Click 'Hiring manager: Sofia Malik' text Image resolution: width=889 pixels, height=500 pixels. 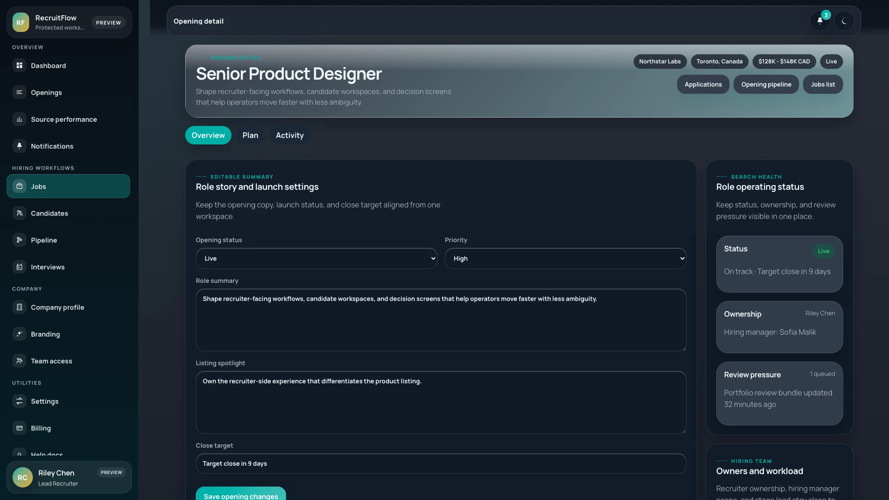pyautogui.click(x=770, y=332)
